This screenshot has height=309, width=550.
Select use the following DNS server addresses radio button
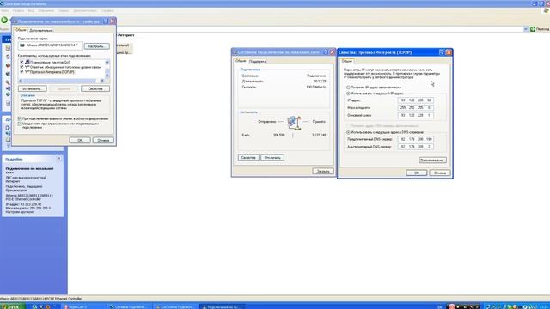348,132
